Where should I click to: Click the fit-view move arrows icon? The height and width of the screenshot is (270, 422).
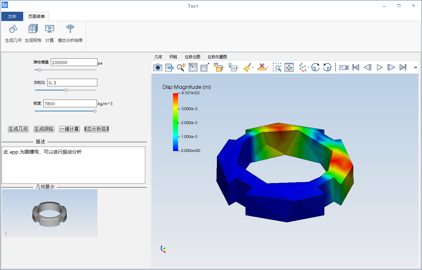tap(289, 67)
